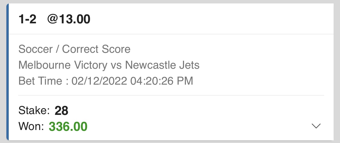340x143 pixels.
Task: Expand bet details with the chevron arrow
Action: (x=316, y=126)
